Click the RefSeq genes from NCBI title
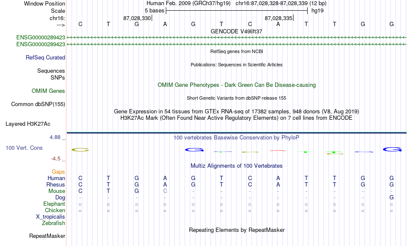407x246 pixels. (236, 51)
